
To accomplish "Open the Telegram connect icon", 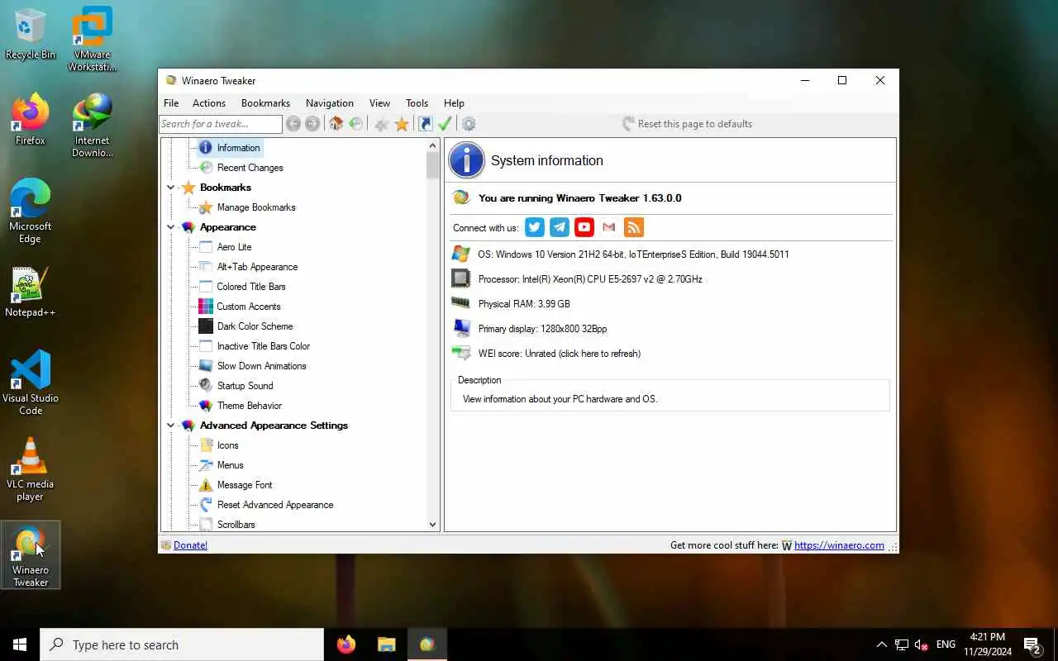I will (560, 227).
